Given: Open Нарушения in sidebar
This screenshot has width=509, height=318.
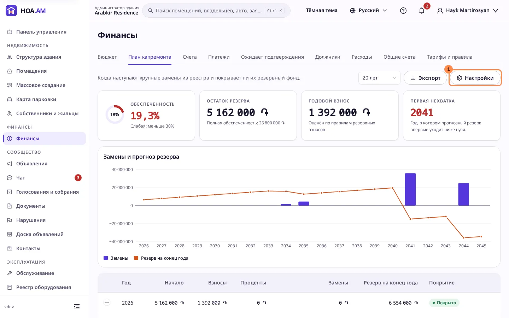Looking at the screenshot, I should coord(44,220).
